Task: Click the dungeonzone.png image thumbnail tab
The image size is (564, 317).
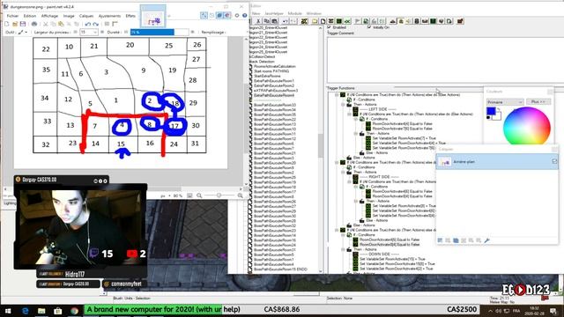Action: tap(152, 17)
